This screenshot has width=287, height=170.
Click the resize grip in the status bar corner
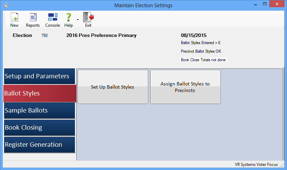[x=282, y=165]
